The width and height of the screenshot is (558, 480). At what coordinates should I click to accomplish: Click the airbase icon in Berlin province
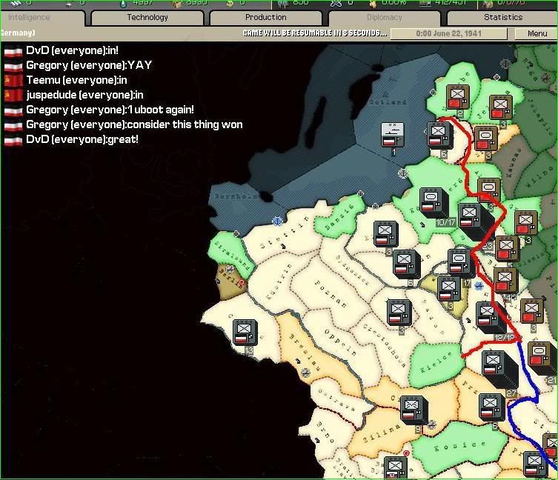pos(230,269)
